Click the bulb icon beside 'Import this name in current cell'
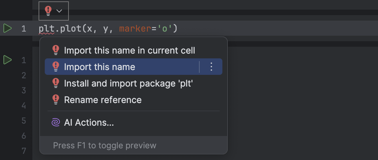 pyautogui.click(x=55, y=50)
